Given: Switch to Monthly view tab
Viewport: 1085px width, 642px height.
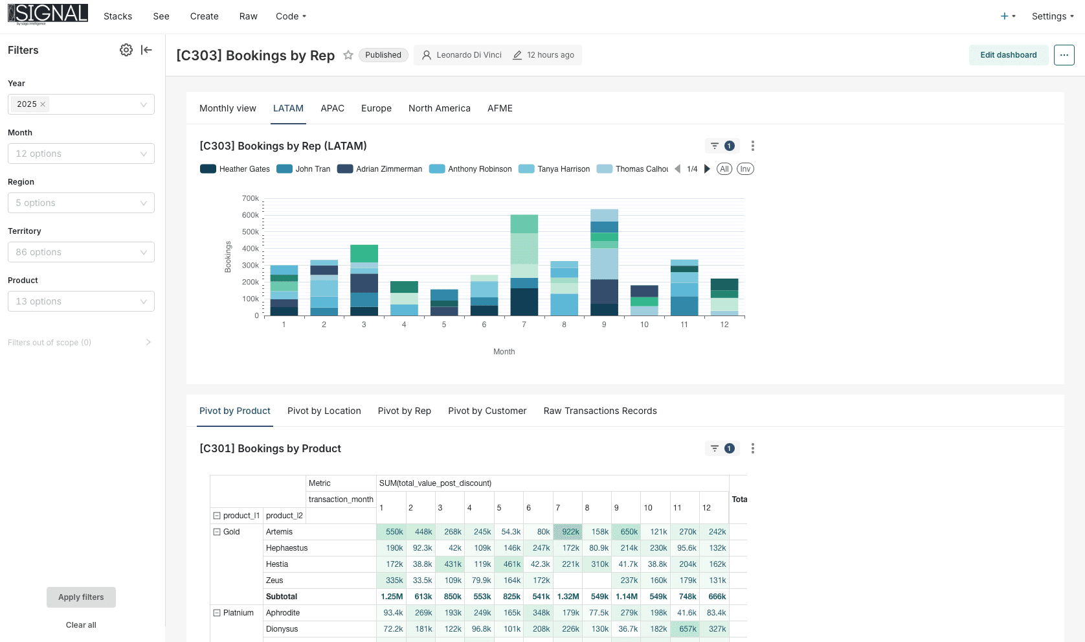Looking at the screenshot, I should point(228,108).
